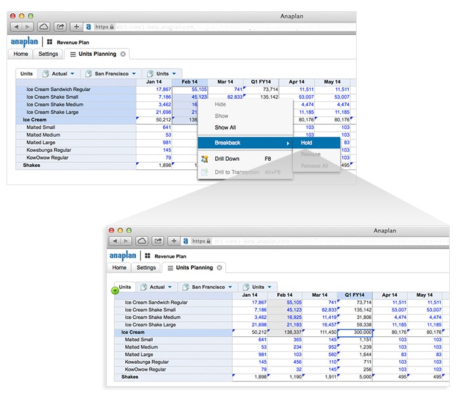
Task: Click page icon beside San Francisco, bottom window
Action: coord(186,287)
